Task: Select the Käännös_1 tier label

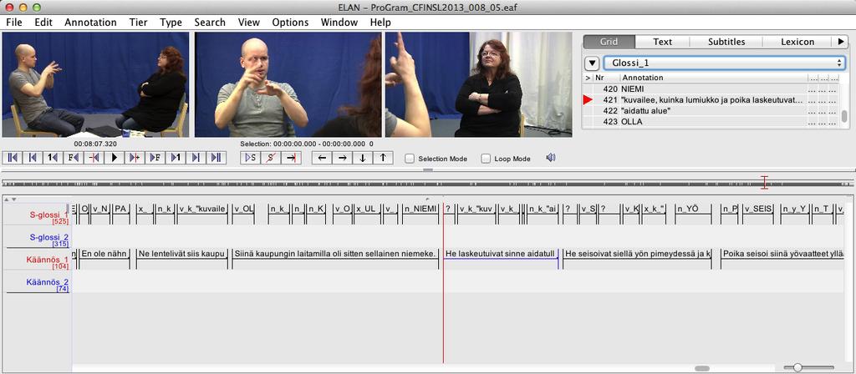Action: pyautogui.click(x=48, y=260)
